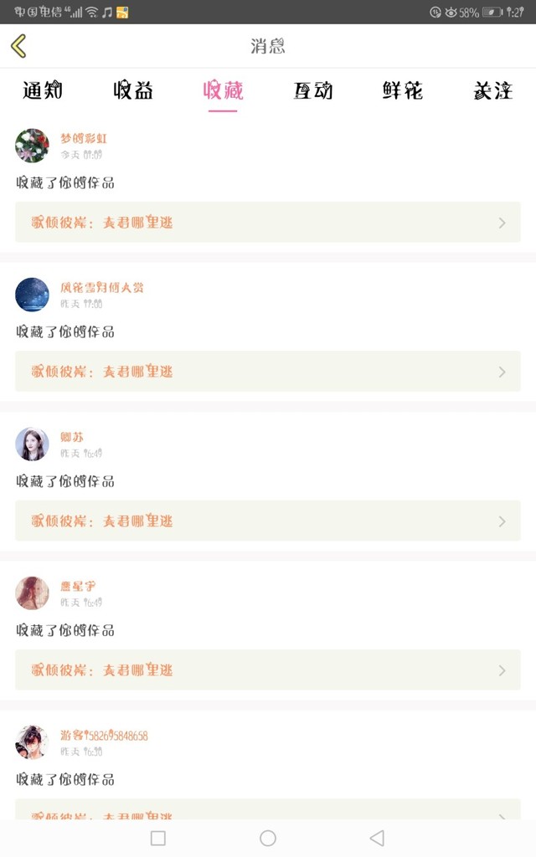Open the 关注 tab

[x=492, y=90]
